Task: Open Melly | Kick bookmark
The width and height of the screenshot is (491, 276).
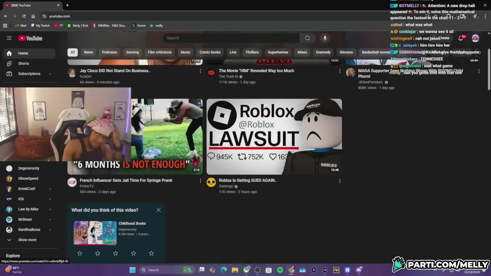Action: [x=77, y=26]
